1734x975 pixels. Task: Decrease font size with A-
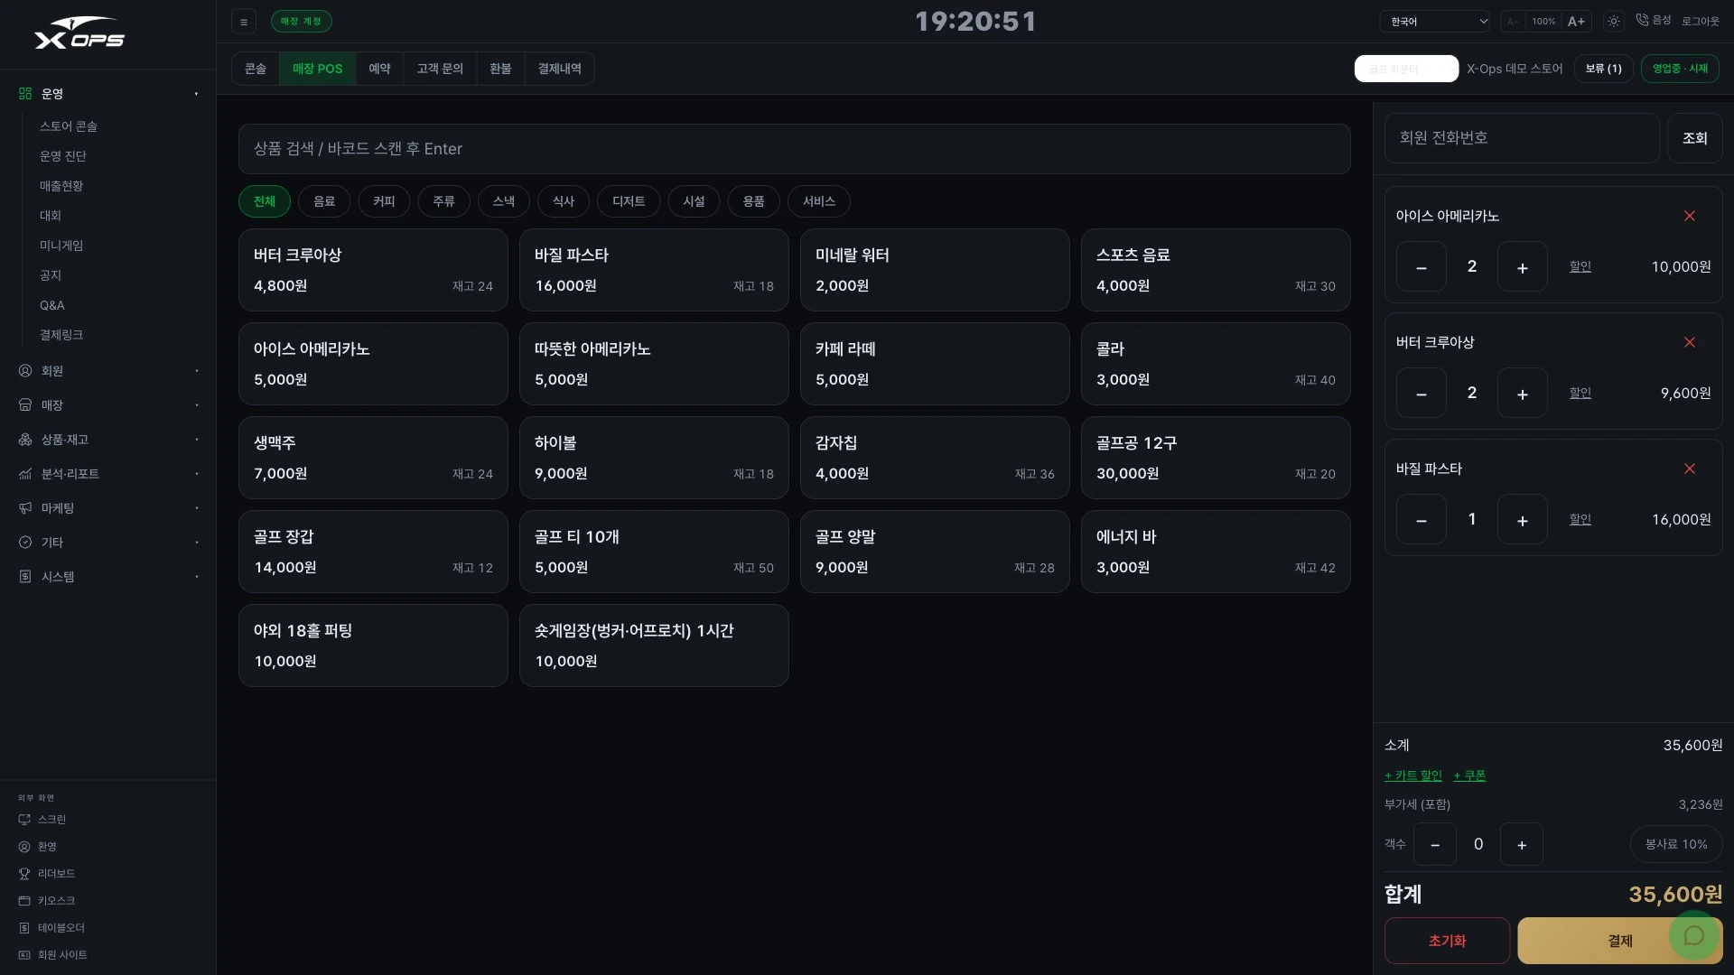pyautogui.click(x=1513, y=21)
